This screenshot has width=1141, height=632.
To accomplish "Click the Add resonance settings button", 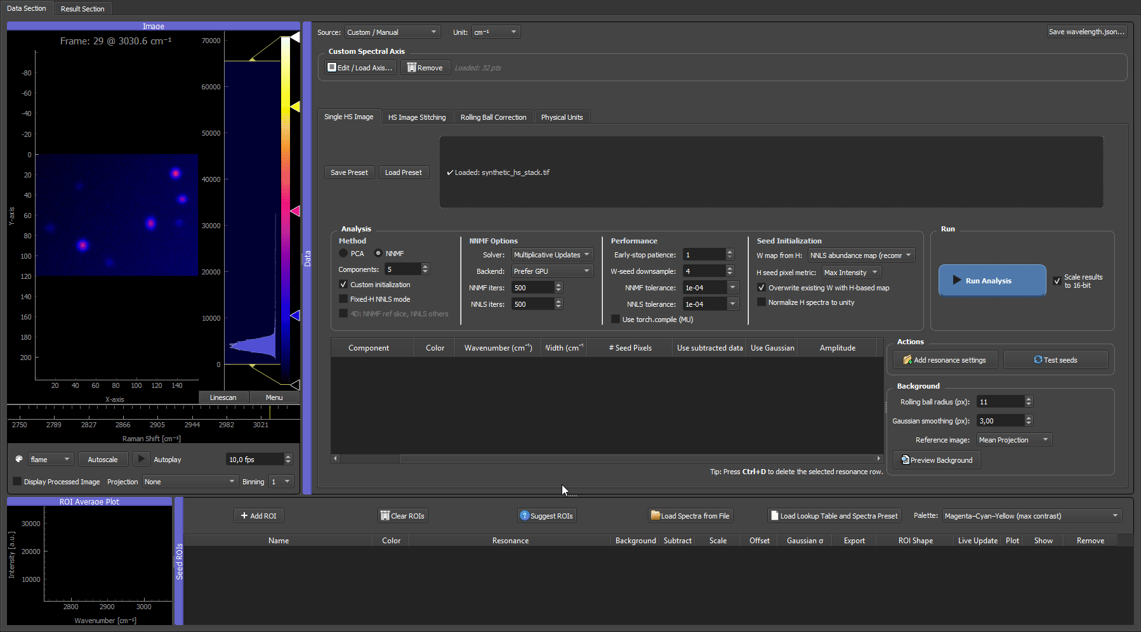I will click(x=945, y=360).
